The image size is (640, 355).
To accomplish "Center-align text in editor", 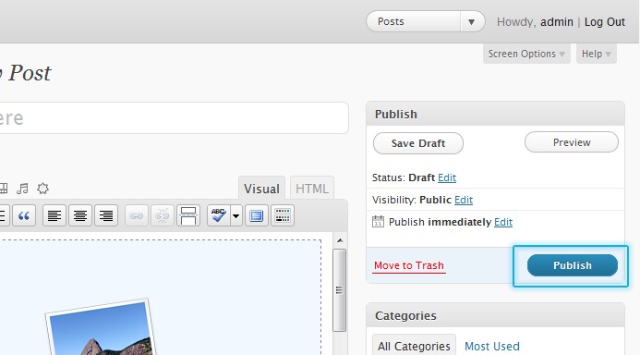I will click(80, 215).
